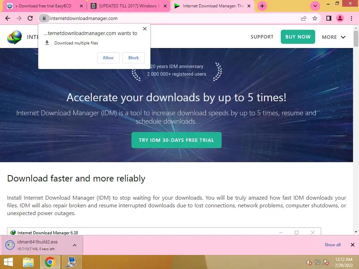View site information via lock icon
Viewport: 359px width, 269px height.
pos(44,18)
